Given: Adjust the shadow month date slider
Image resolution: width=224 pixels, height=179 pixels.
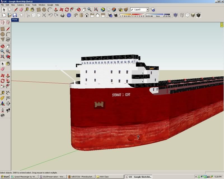Looking at the screenshot, I should (132, 15).
